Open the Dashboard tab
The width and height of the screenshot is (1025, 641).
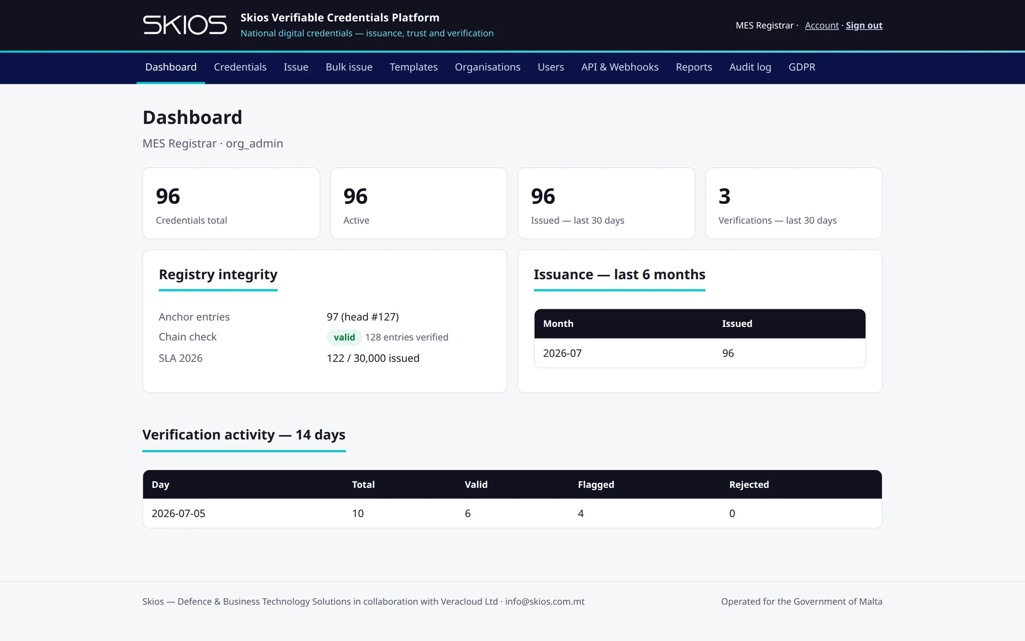[x=171, y=67]
